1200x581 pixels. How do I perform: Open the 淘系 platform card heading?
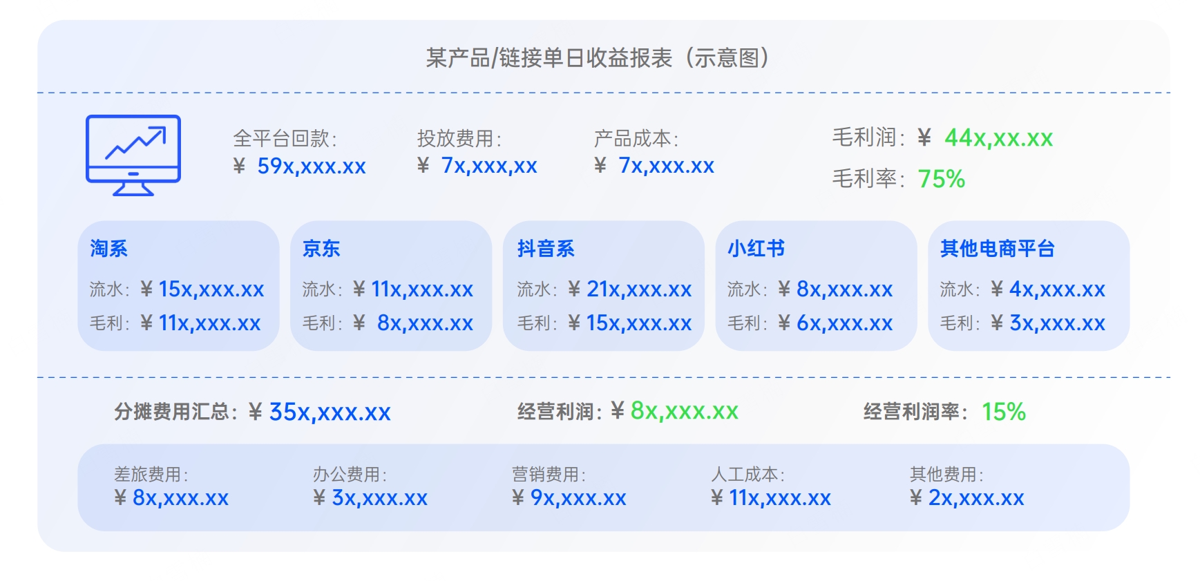pos(108,249)
